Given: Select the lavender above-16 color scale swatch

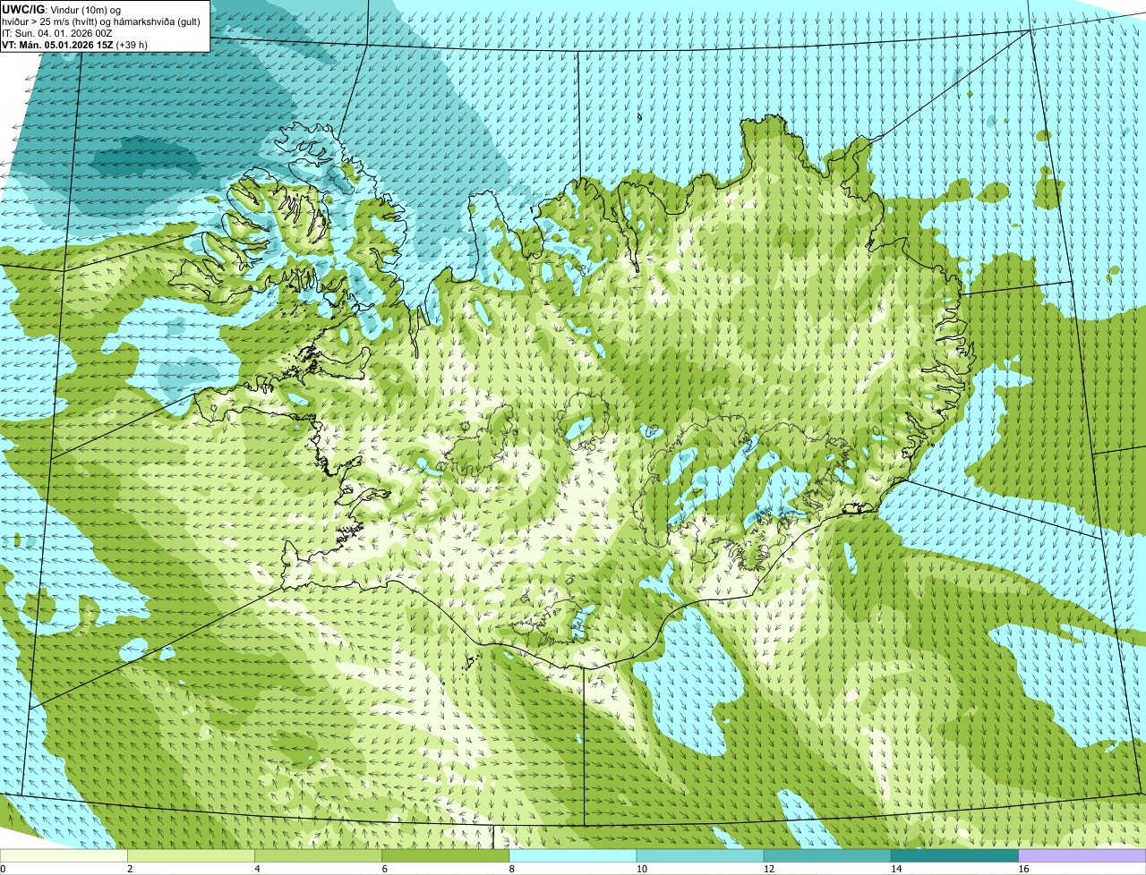Looking at the screenshot, I should coord(1082,855).
